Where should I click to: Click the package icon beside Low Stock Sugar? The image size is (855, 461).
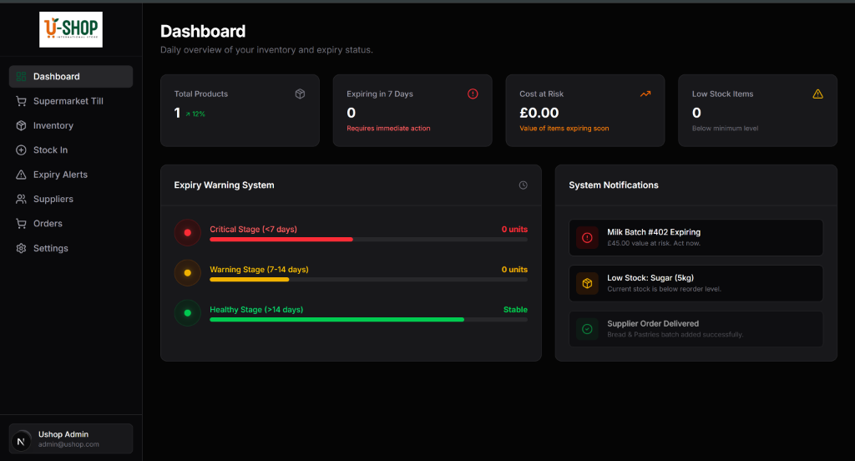tap(587, 284)
